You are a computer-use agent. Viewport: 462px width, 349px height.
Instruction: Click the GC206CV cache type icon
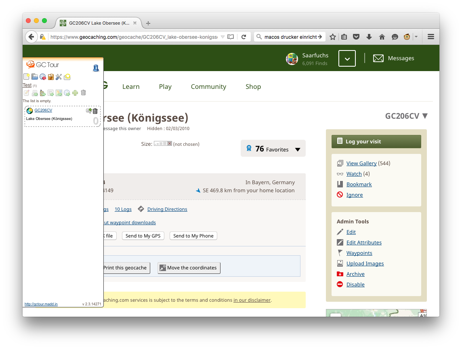point(29,111)
